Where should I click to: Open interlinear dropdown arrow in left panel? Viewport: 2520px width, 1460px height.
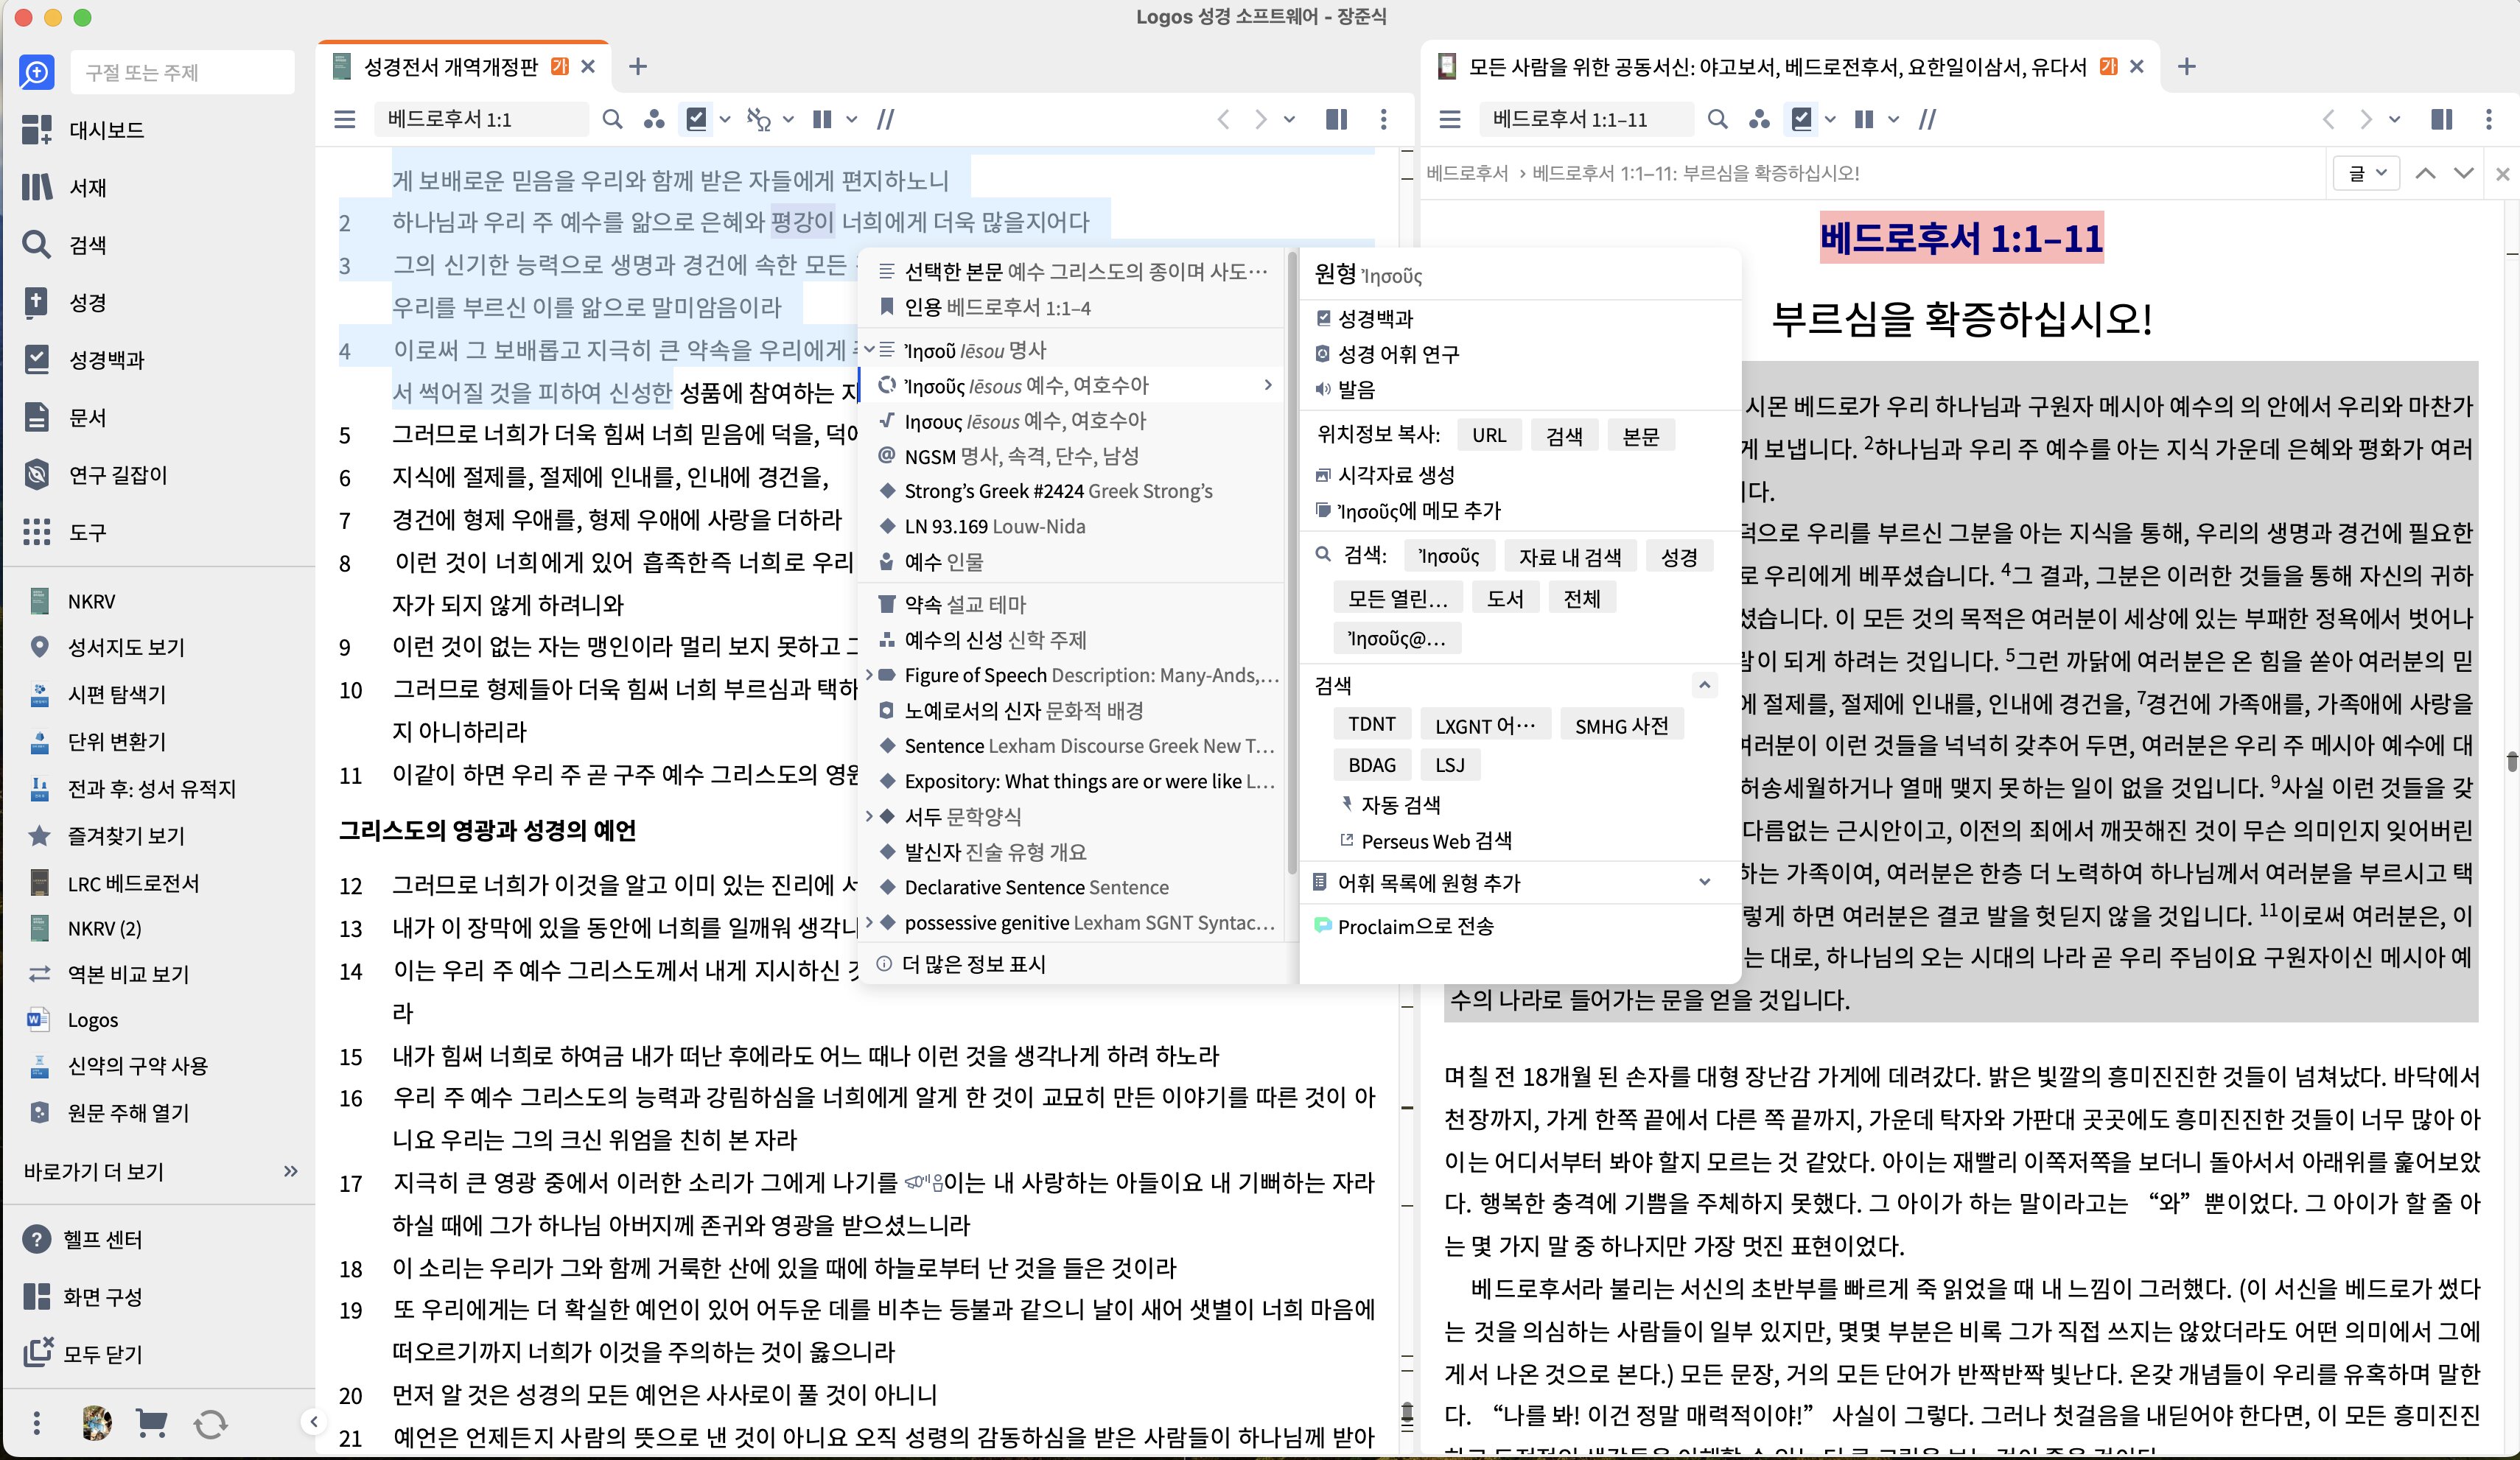click(788, 120)
